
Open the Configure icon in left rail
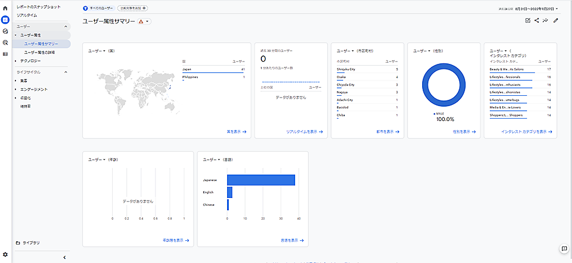click(5, 54)
